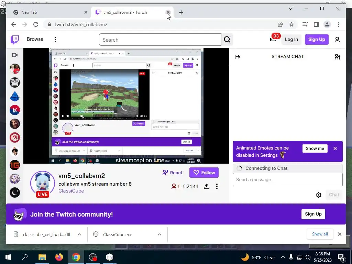The image size is (352, 264).
Task: Bookmark this page with the star icon
Action: 291,24
